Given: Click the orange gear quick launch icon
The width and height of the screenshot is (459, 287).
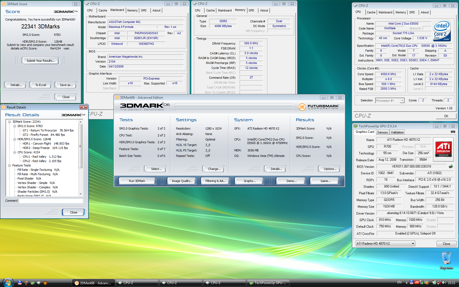Looking at the screenshot, I should (45, 283).
